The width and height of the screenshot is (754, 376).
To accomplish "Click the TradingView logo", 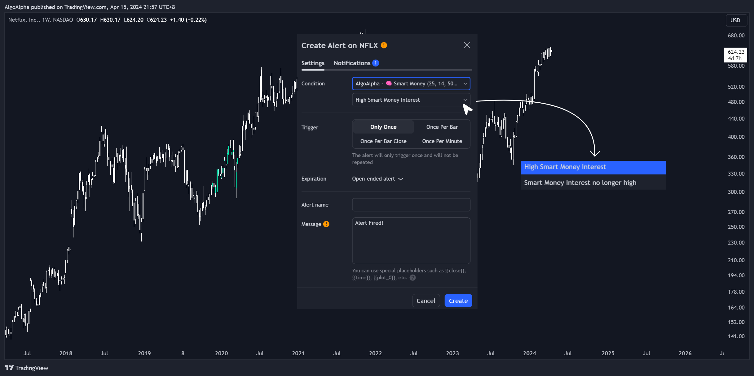I will click(x=27, y=368).
